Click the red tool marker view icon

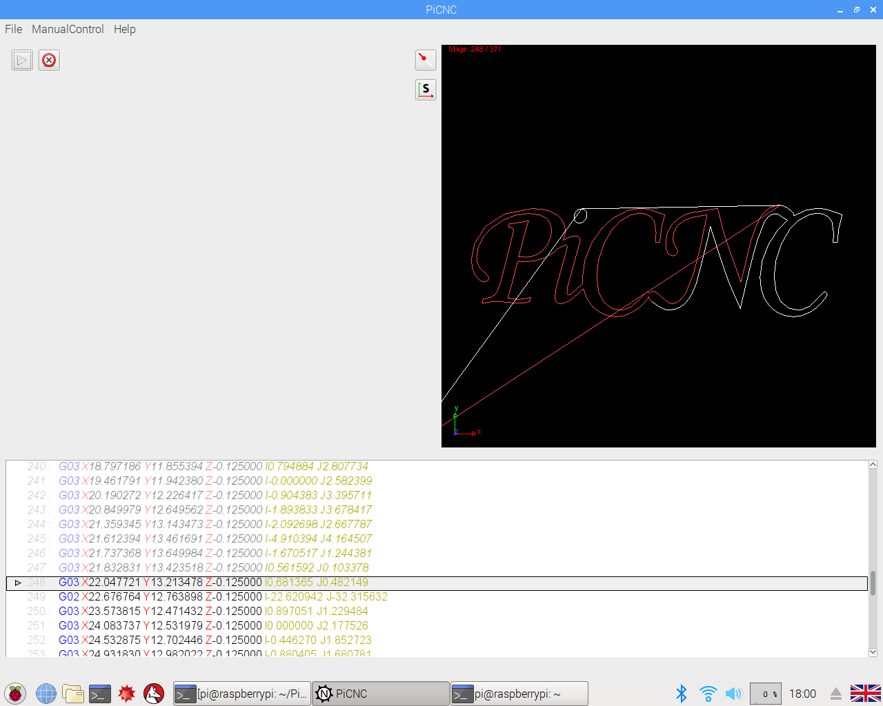click(x=426, y=60)
